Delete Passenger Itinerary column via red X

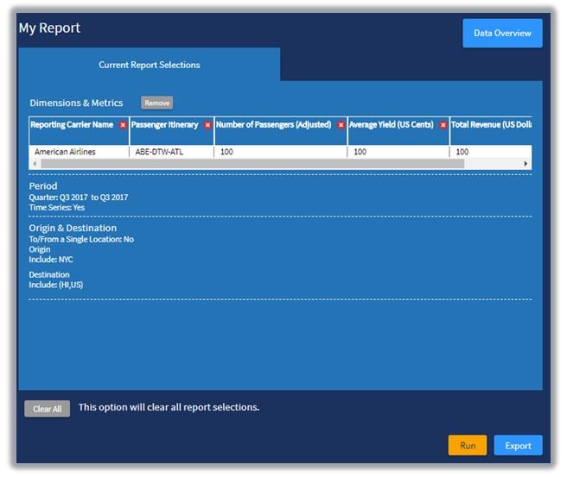207,125
